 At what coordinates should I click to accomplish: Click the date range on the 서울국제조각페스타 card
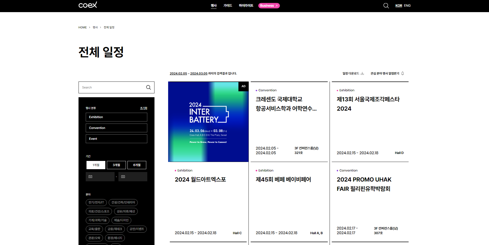click(357, 153)
